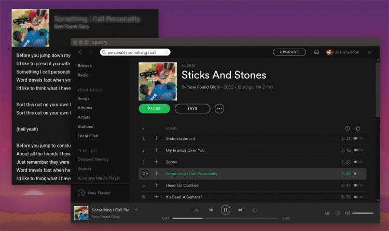Click the green PAUSE button
The height and width of the screenshot is (231, 389).
(x=155, y=109)
